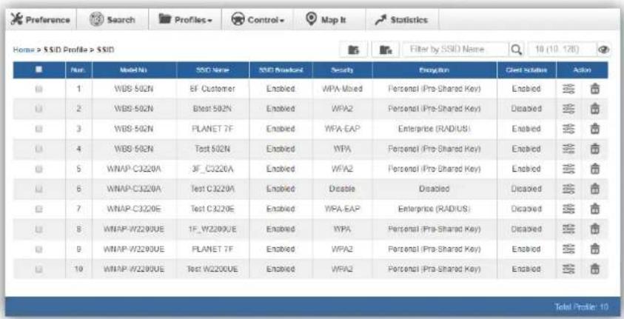Click the Filter by SSID Name field
The image size is (624, 319).
[x=456, y=50]
